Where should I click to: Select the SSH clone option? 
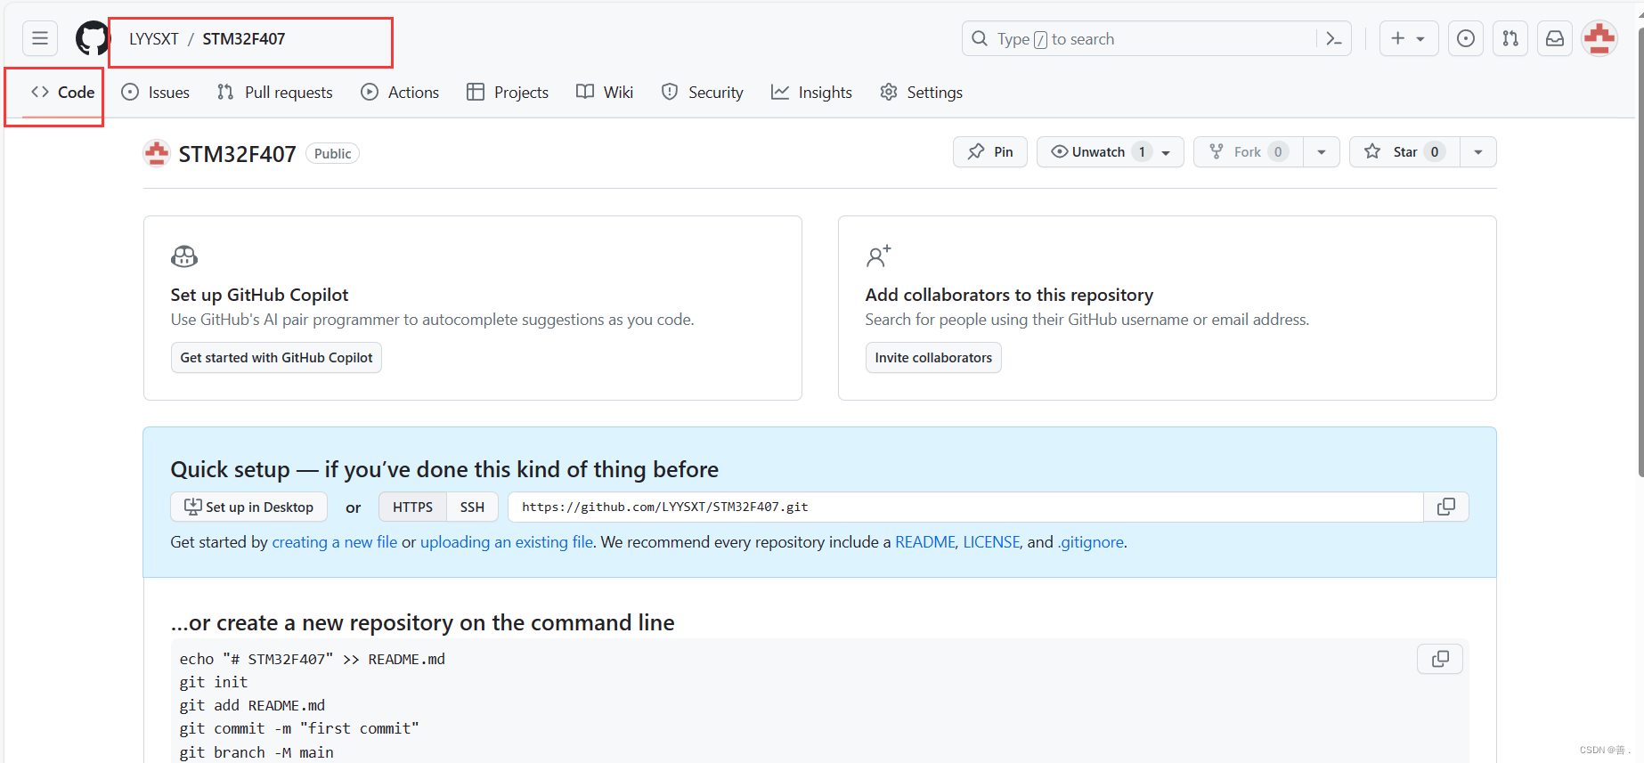(472, 507)
